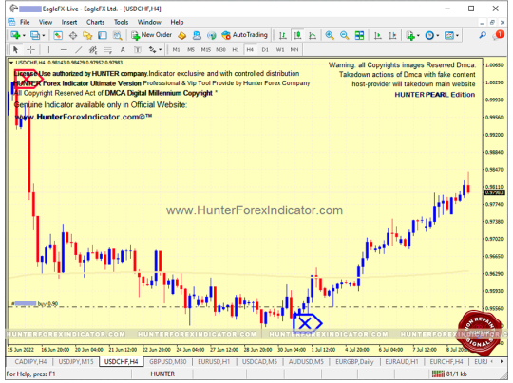Expand the Profiles dropdown arrow
513x383 pixels.
coord(43,36)
